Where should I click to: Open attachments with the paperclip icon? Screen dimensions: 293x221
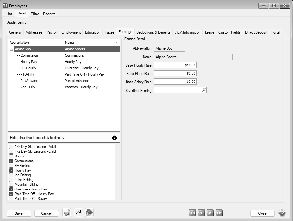point(78,213)
